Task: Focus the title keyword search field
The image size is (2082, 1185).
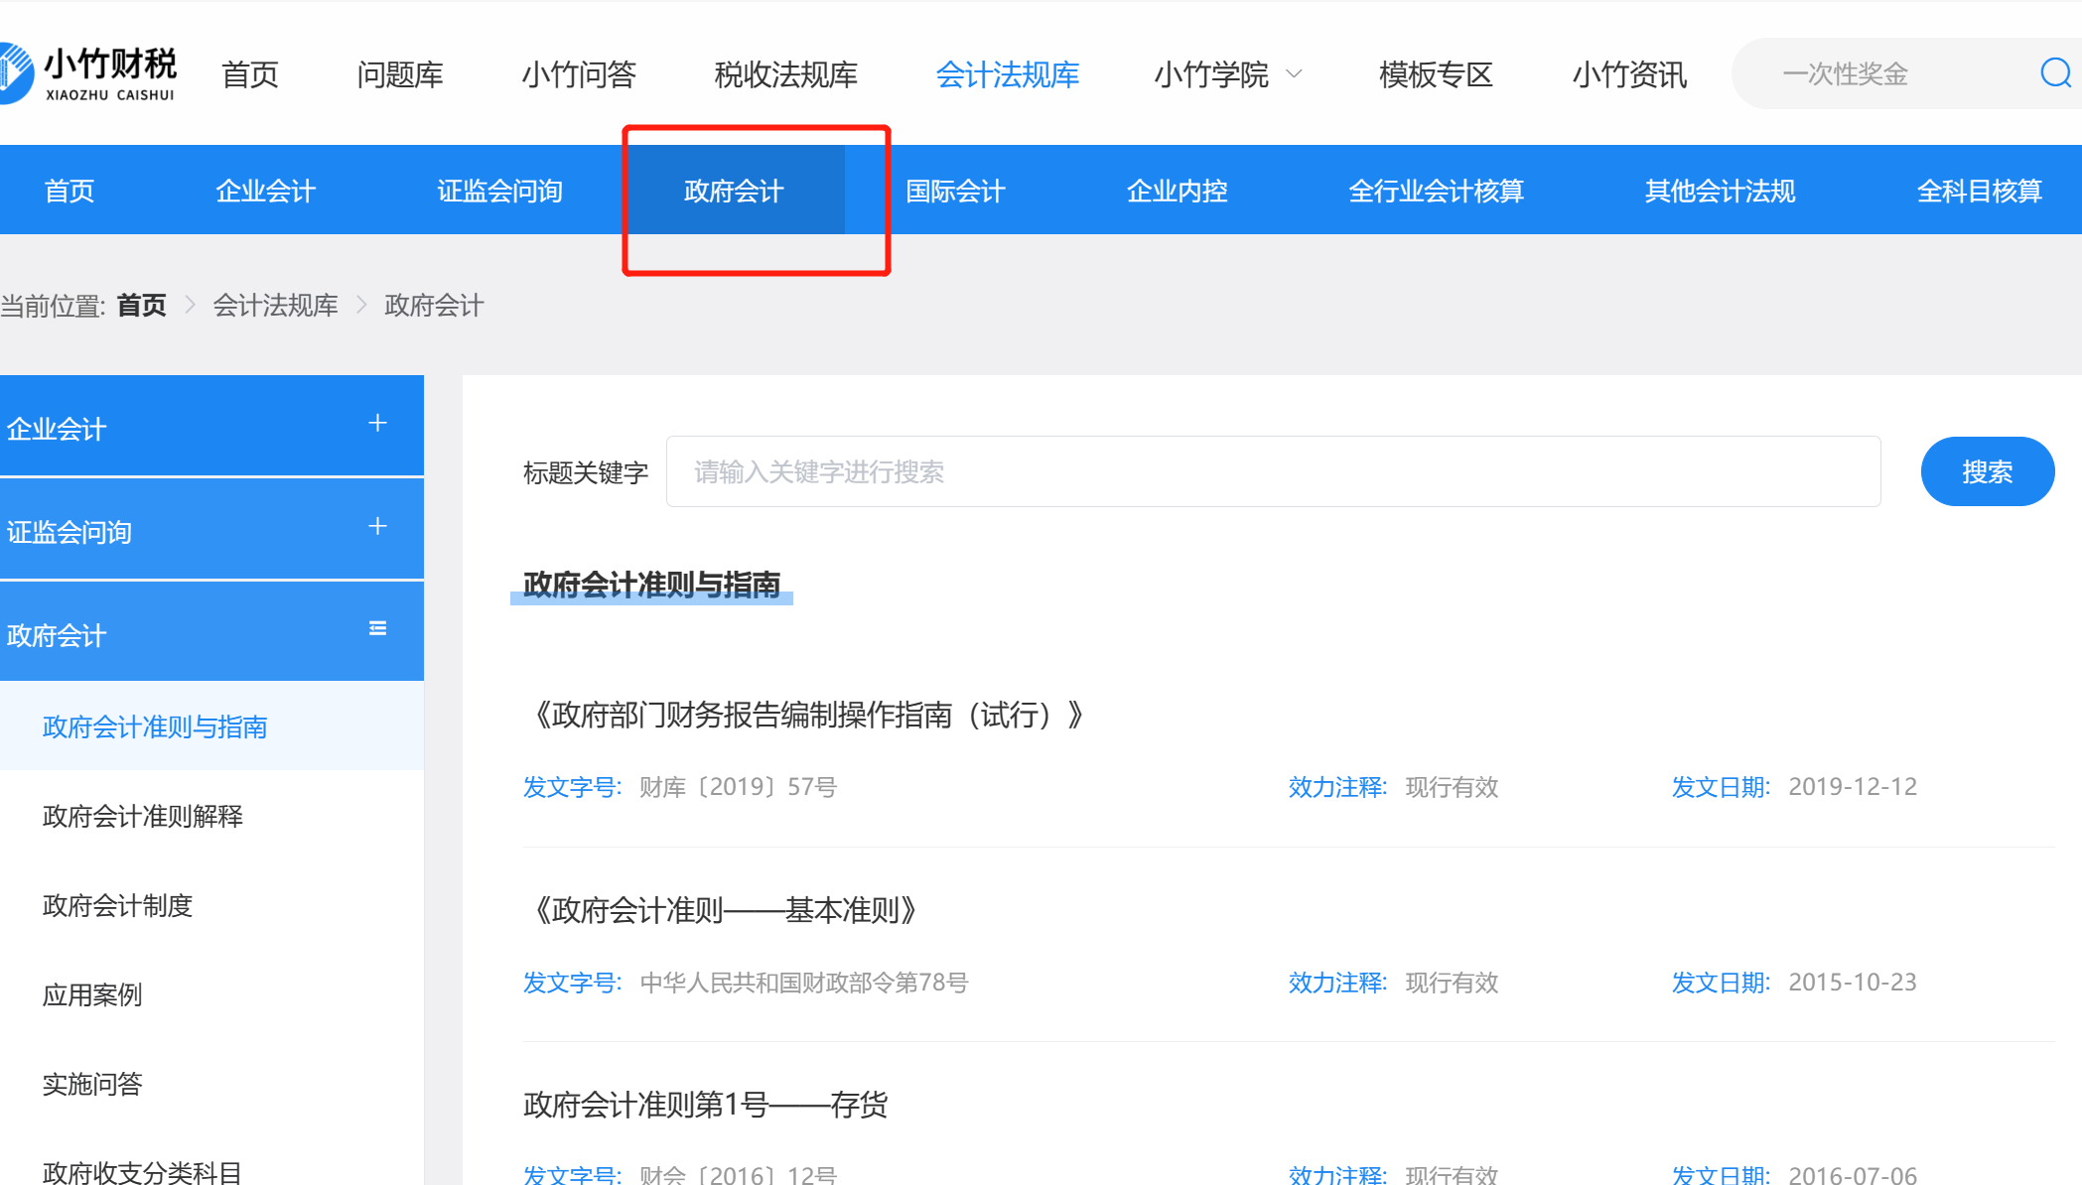Action: coord(1273,472)
